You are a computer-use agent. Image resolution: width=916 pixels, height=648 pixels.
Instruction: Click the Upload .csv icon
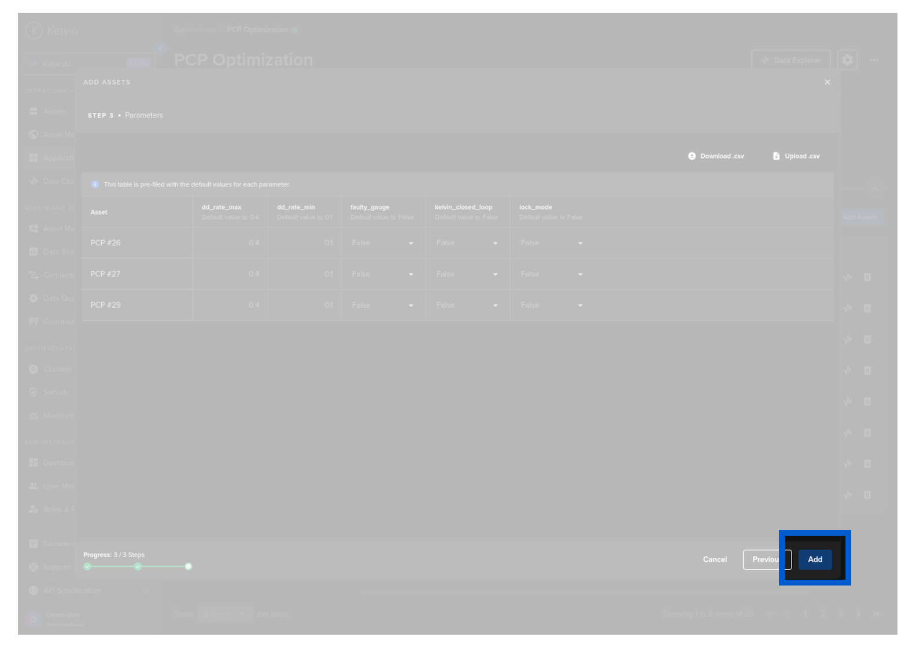pos(776,156)
